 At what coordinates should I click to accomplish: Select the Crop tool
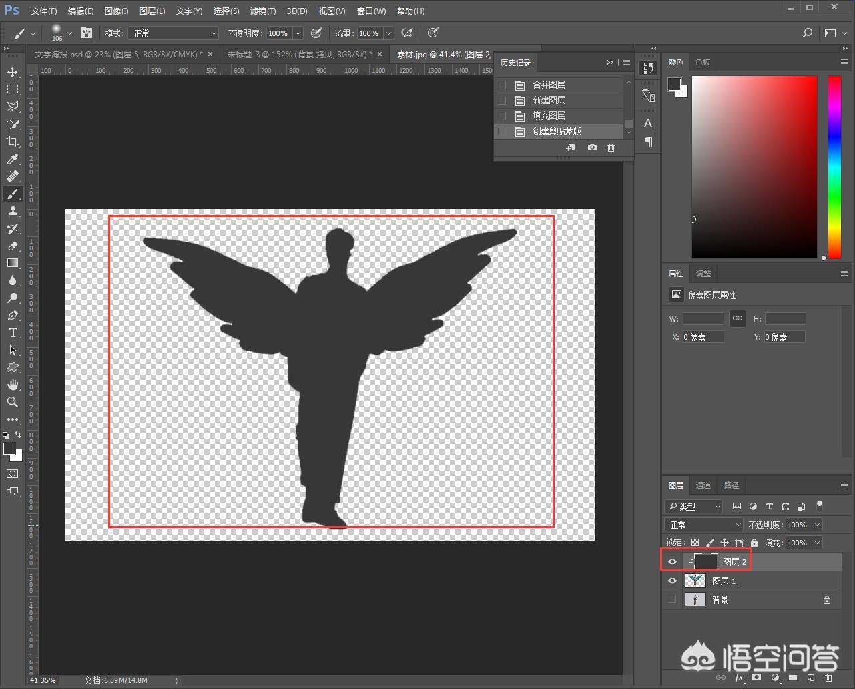coord(13,142)
